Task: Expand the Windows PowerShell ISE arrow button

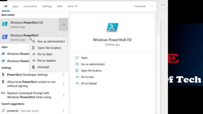Action: pos(63,24)
